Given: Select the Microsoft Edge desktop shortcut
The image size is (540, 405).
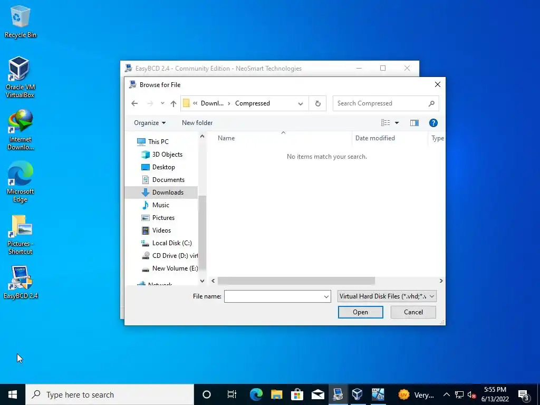Looking at the screenshot, I should 21,182.
